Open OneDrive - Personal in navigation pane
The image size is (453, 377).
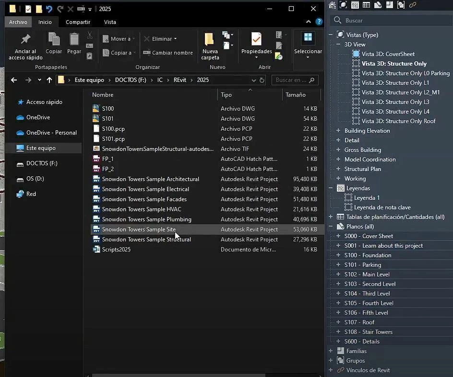[x=47, y=133]
